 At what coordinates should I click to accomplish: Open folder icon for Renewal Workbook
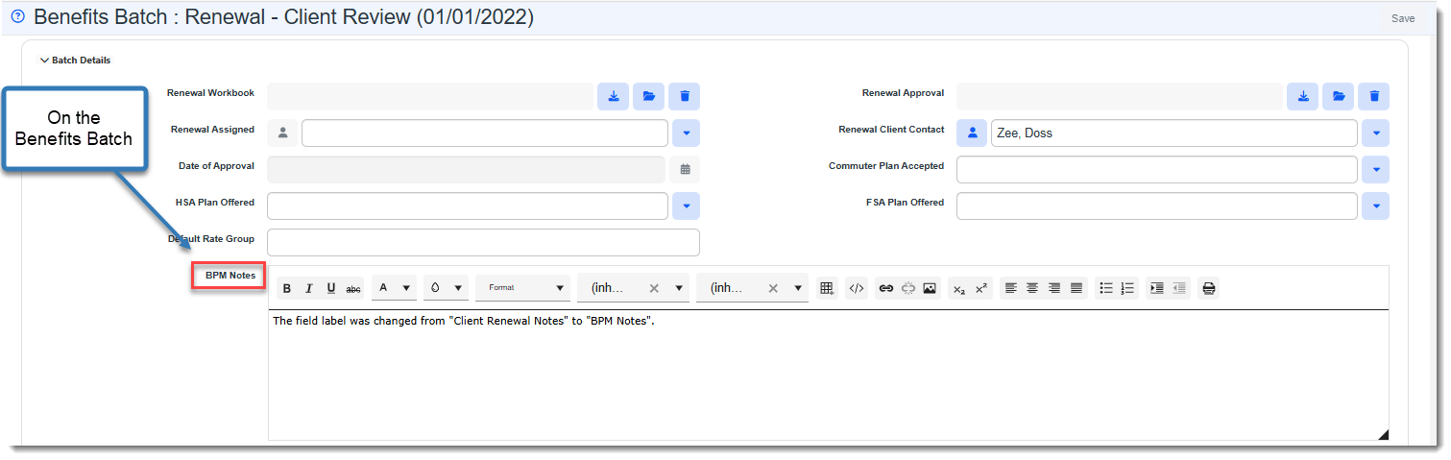(648, 96)
